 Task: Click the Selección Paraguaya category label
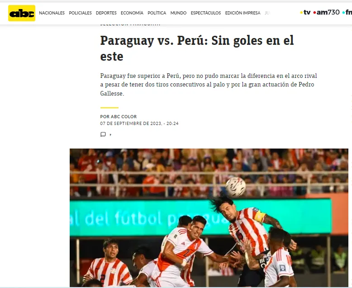(130, 24)
